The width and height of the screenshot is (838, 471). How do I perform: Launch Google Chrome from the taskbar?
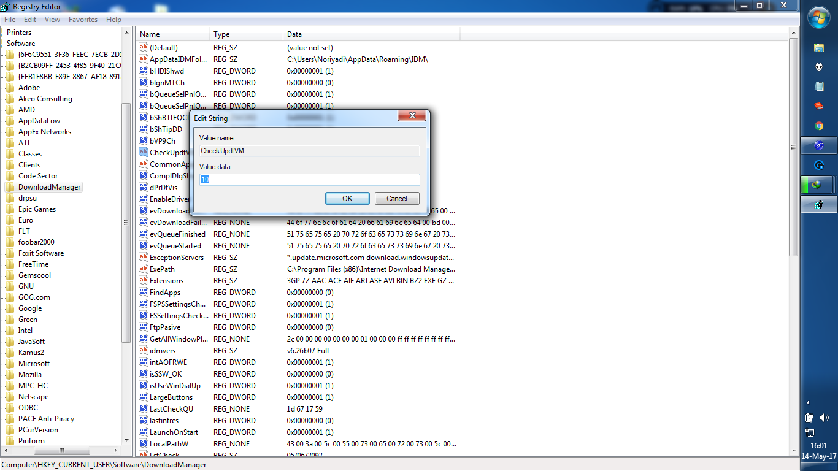click(819, 126)
